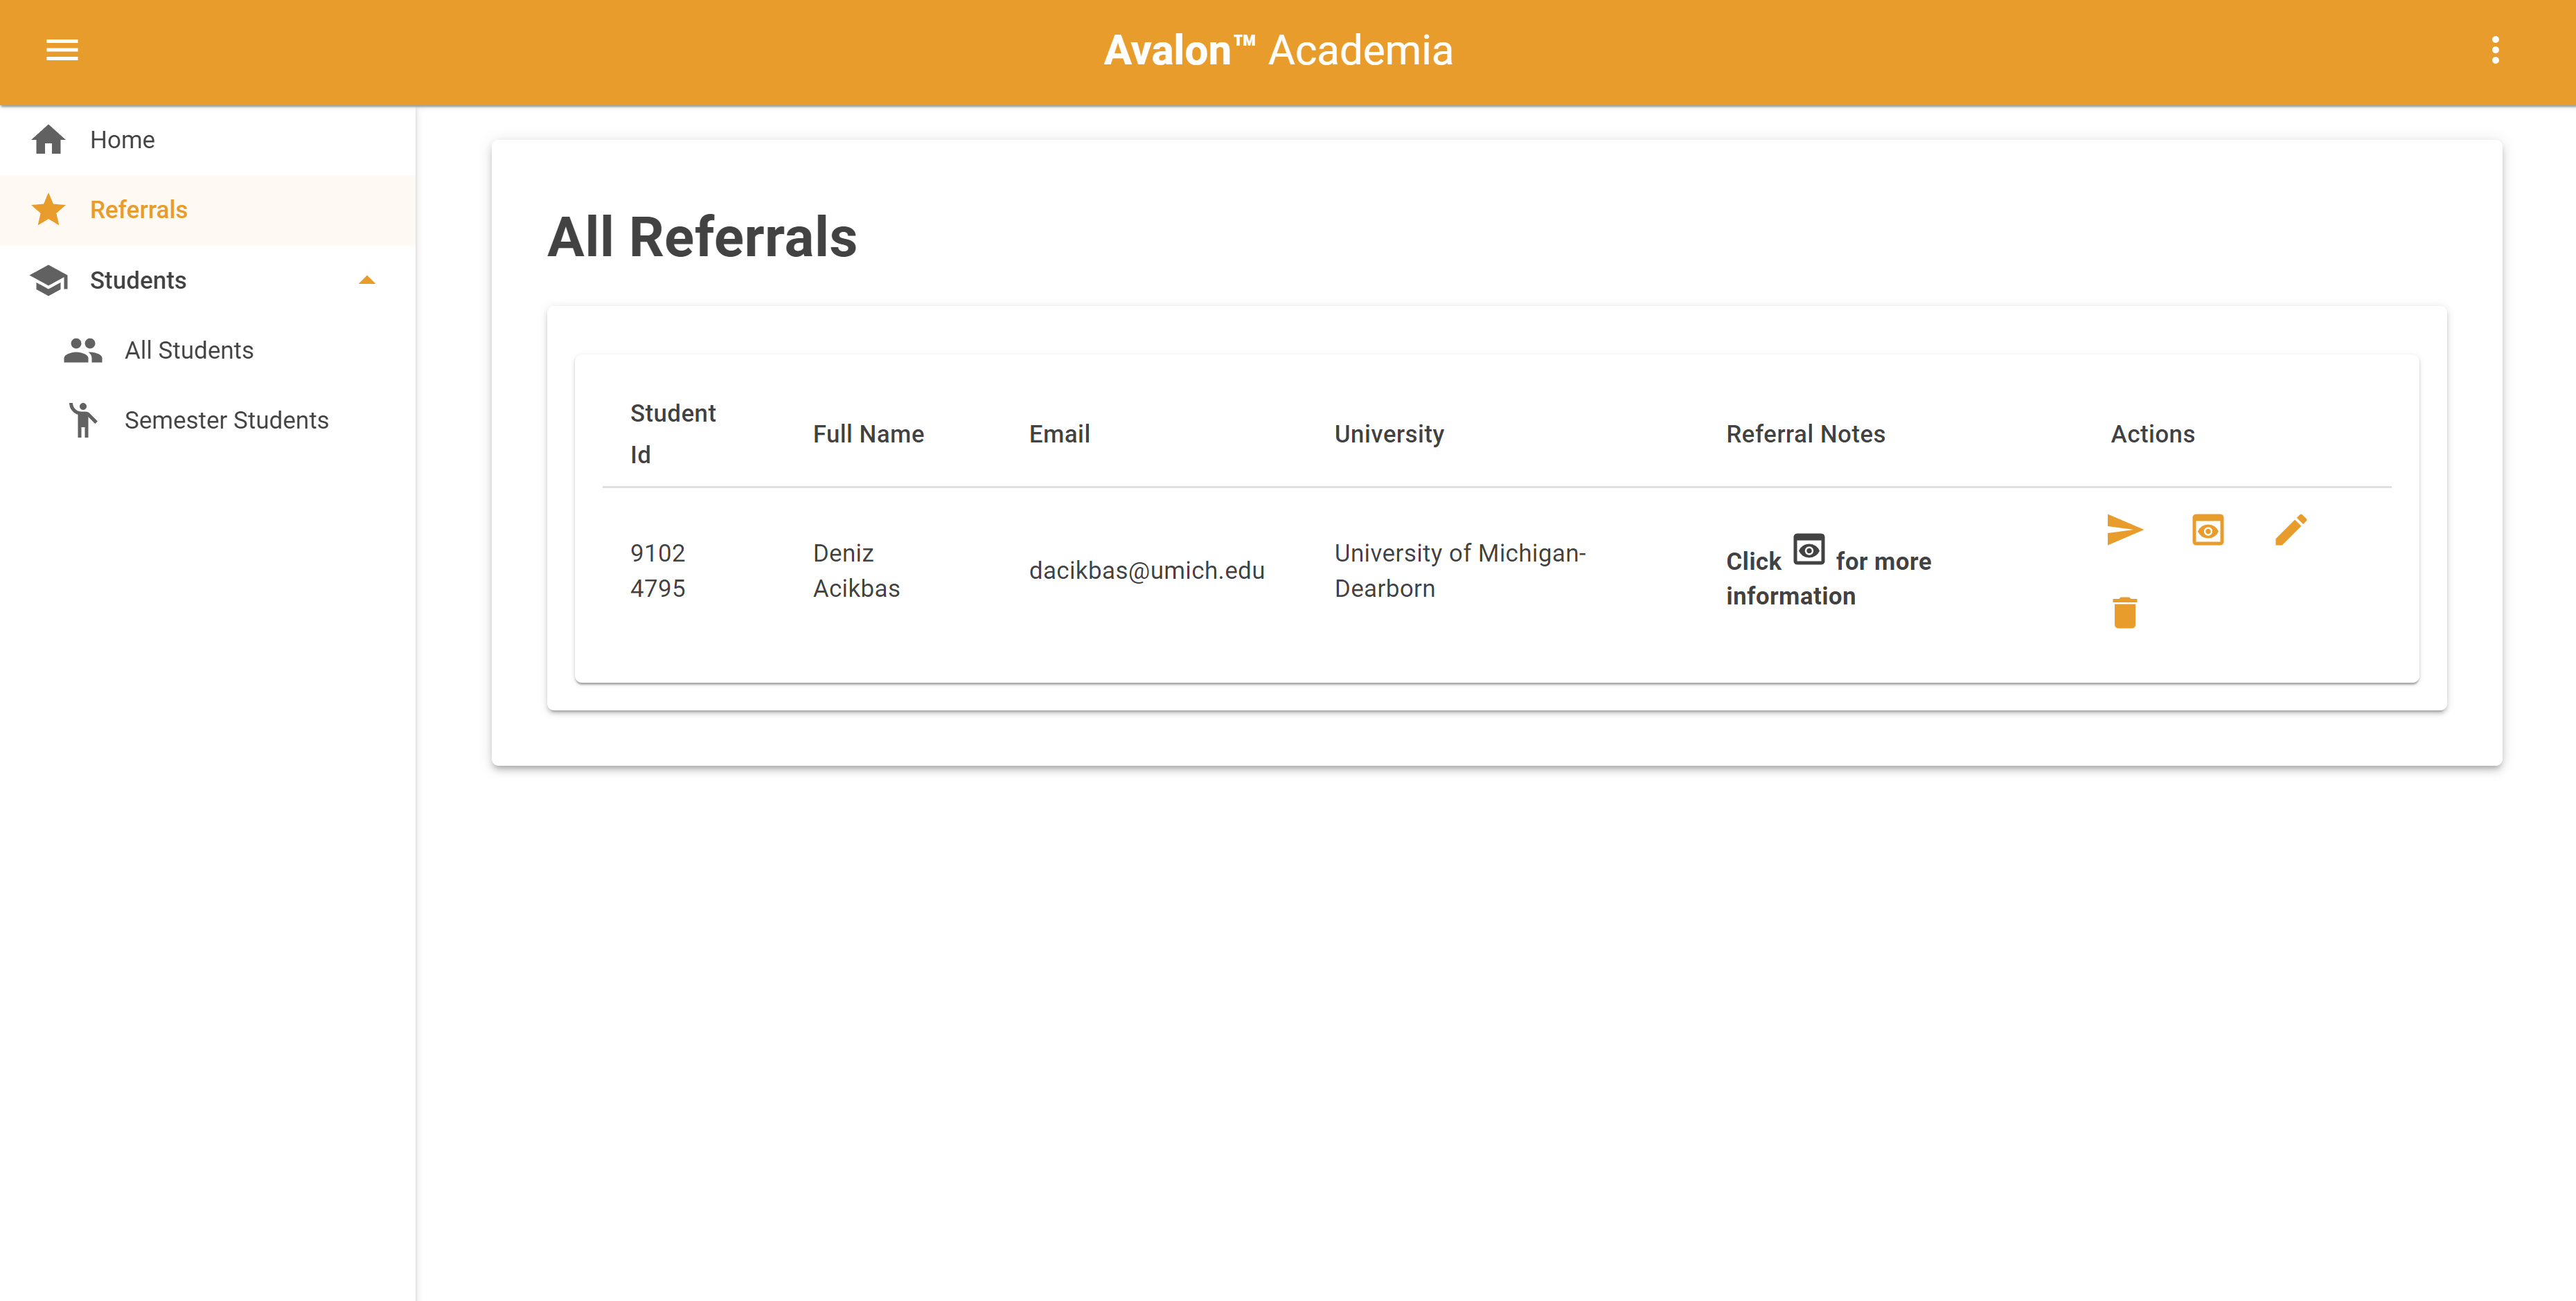This screenshot has width=2576, height=1301.
Task: Send referral for Deniz Acikbas
Action: pyautogui.click(x=2124, y=530)
